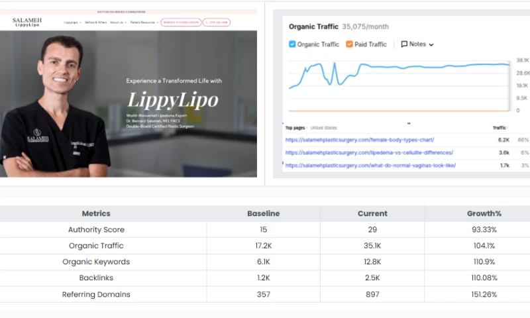Click the Organic Traffic chart title

[x=313, y=26]
